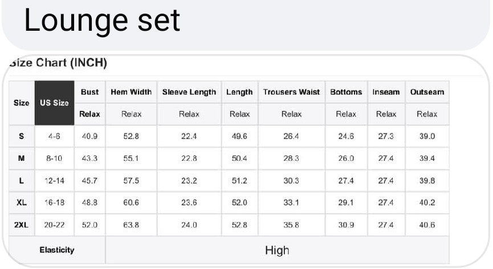The image size is (493, 269).
Task: Select the 40.6 outseam value
Action: (x=427, y=225)
